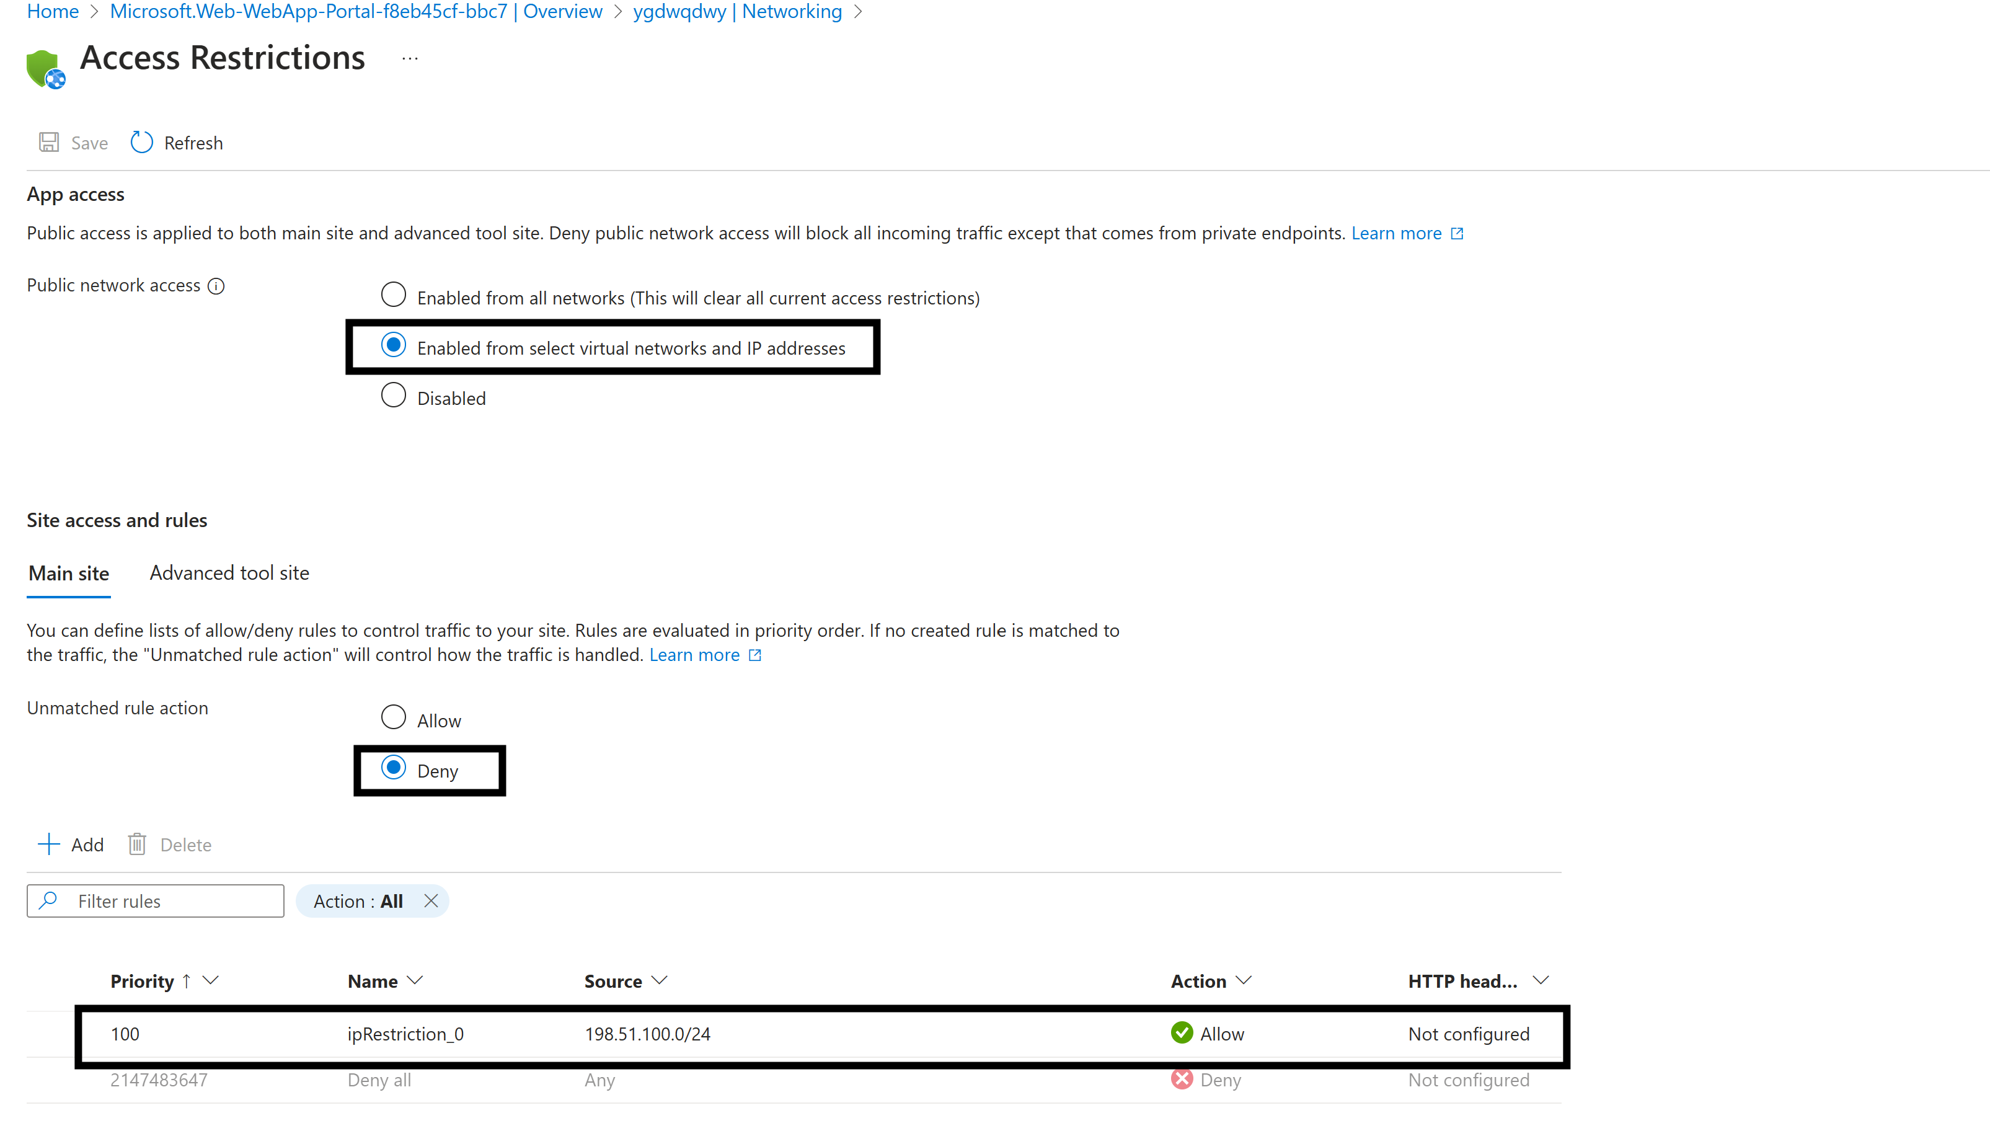Click the info icon beside Public network access

[215, 286]
